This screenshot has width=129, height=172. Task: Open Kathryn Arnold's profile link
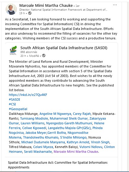pyautogui.click(x=78, y=142)
